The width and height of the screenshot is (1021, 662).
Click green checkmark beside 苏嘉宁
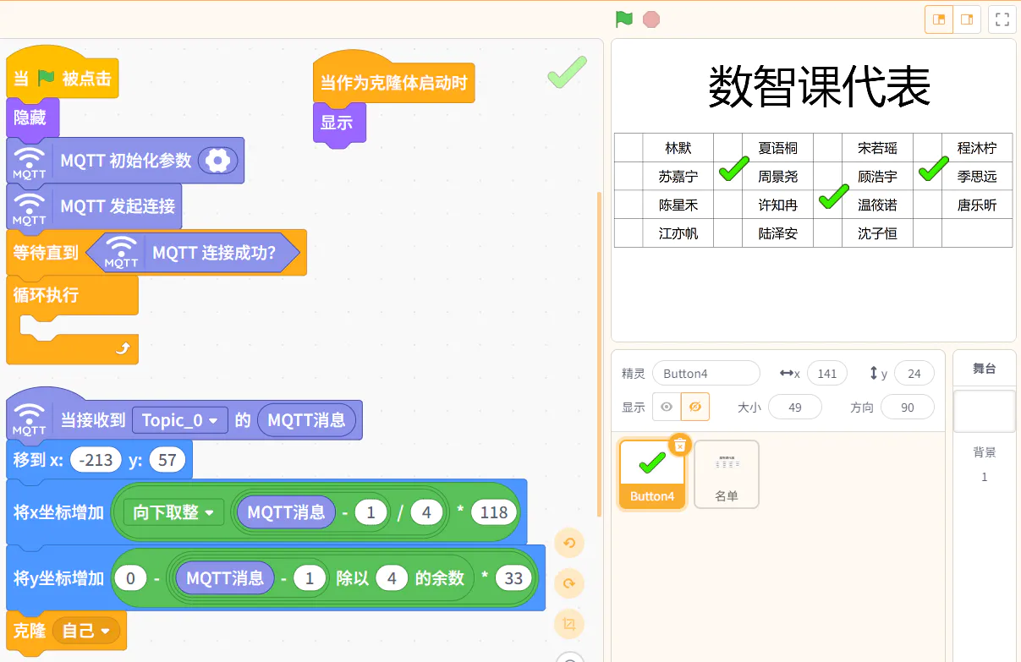pyautogui.click(x=733, y=169)
